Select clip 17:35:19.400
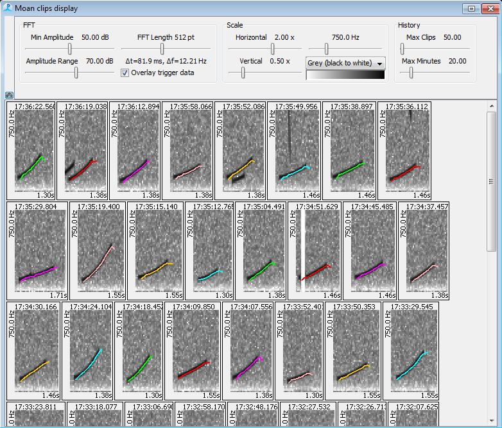Viewport: 502px width, 428px height. (x=98, y=251)
